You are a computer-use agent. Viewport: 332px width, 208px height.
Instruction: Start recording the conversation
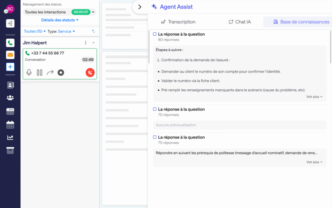click(61, 72)
